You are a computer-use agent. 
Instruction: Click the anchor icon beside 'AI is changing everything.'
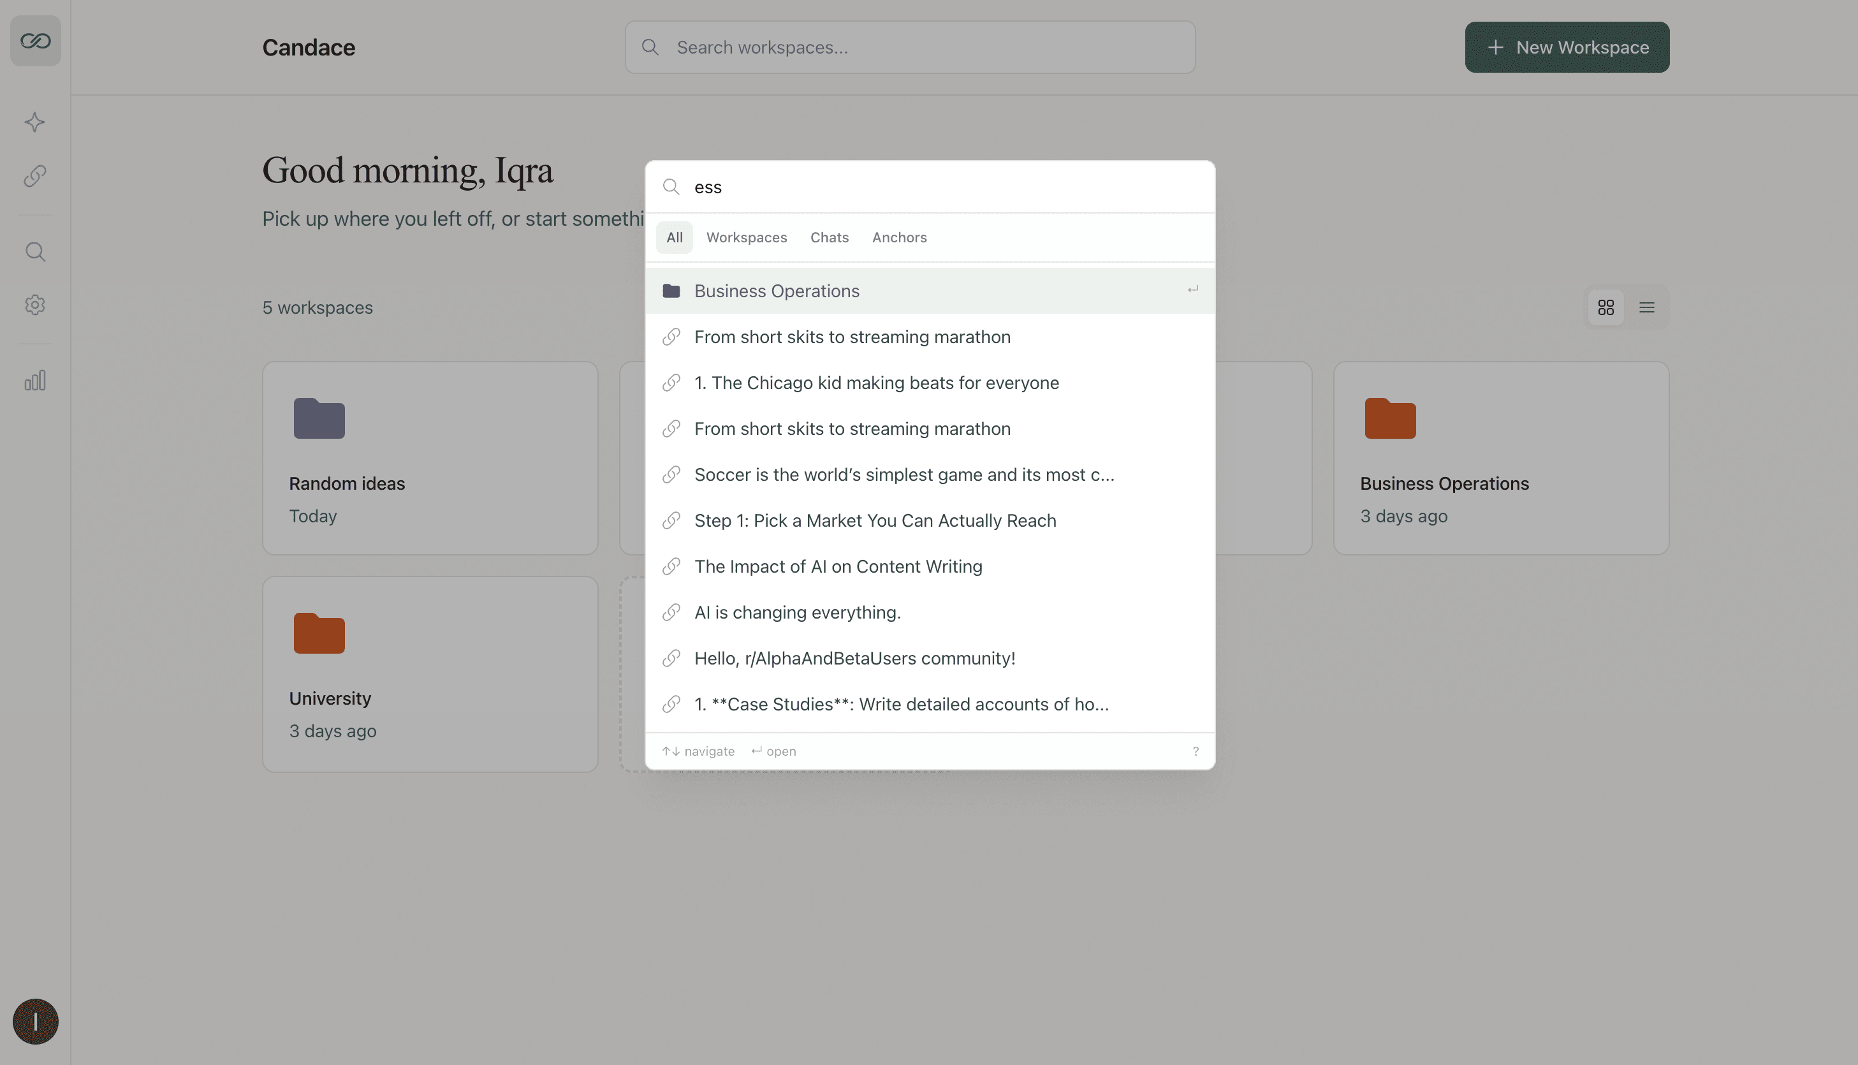click(x=672, y=612)
